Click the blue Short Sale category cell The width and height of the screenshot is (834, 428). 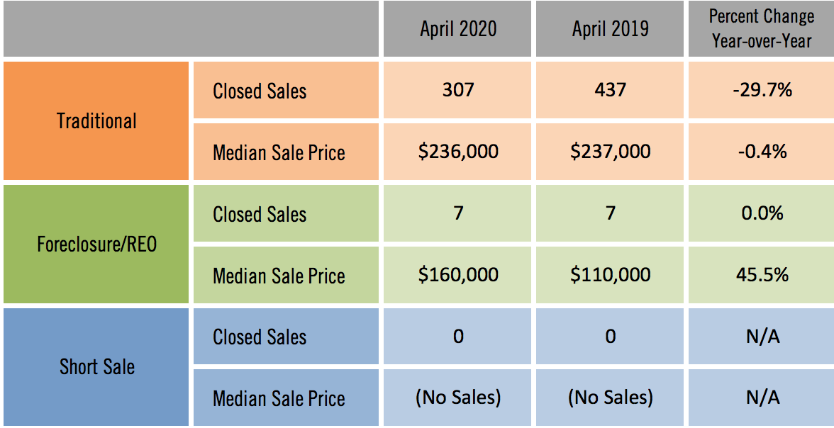(x=96, y=367)
